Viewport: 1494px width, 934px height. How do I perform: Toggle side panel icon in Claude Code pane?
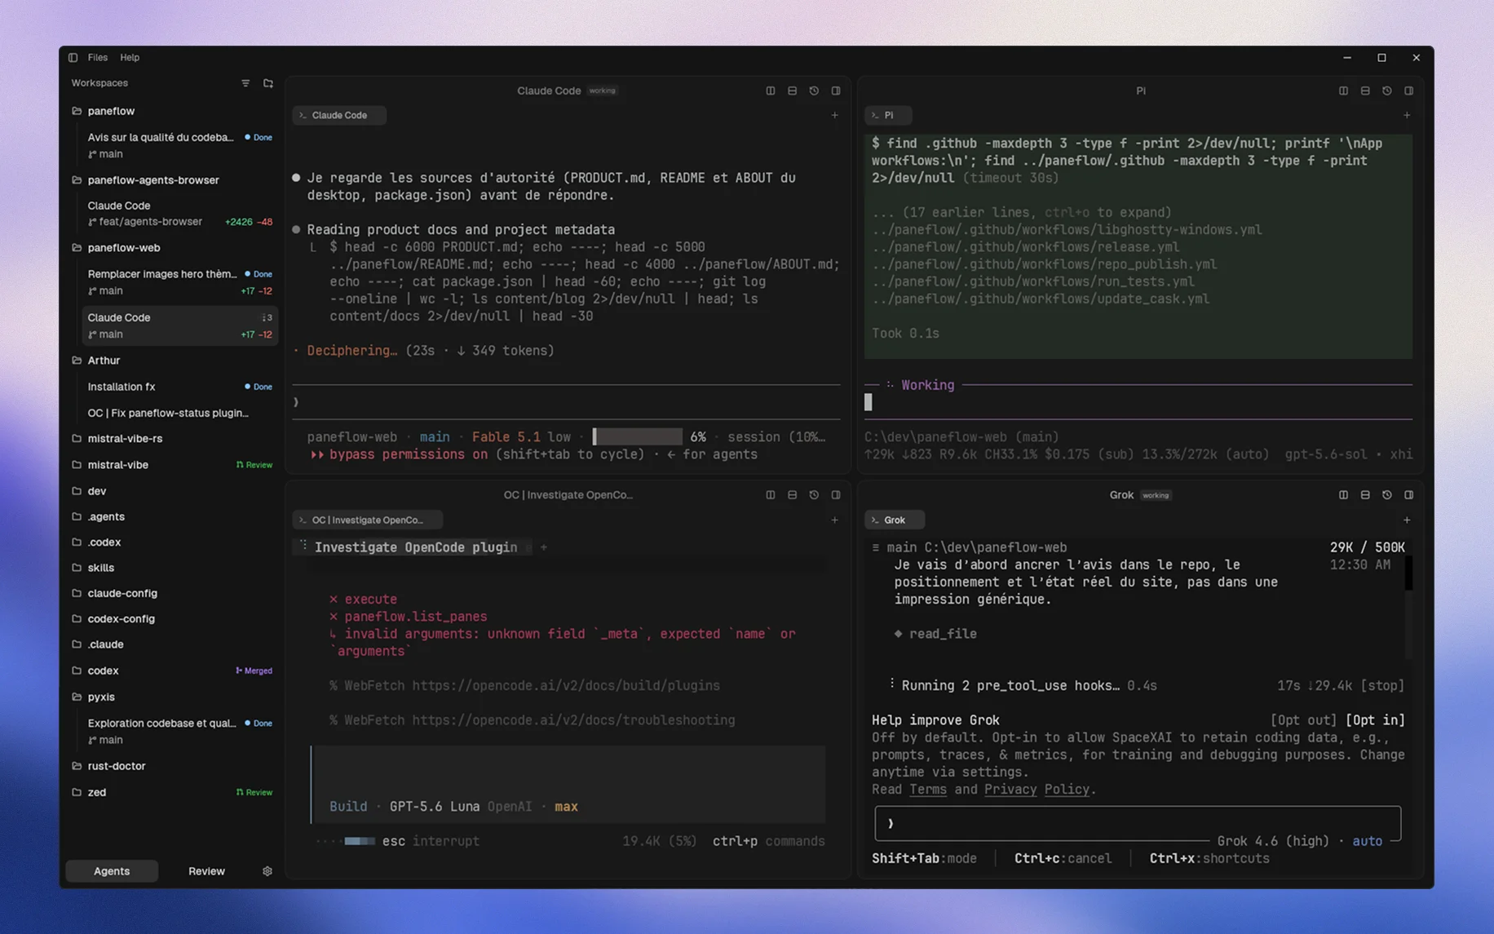(836, 91)
